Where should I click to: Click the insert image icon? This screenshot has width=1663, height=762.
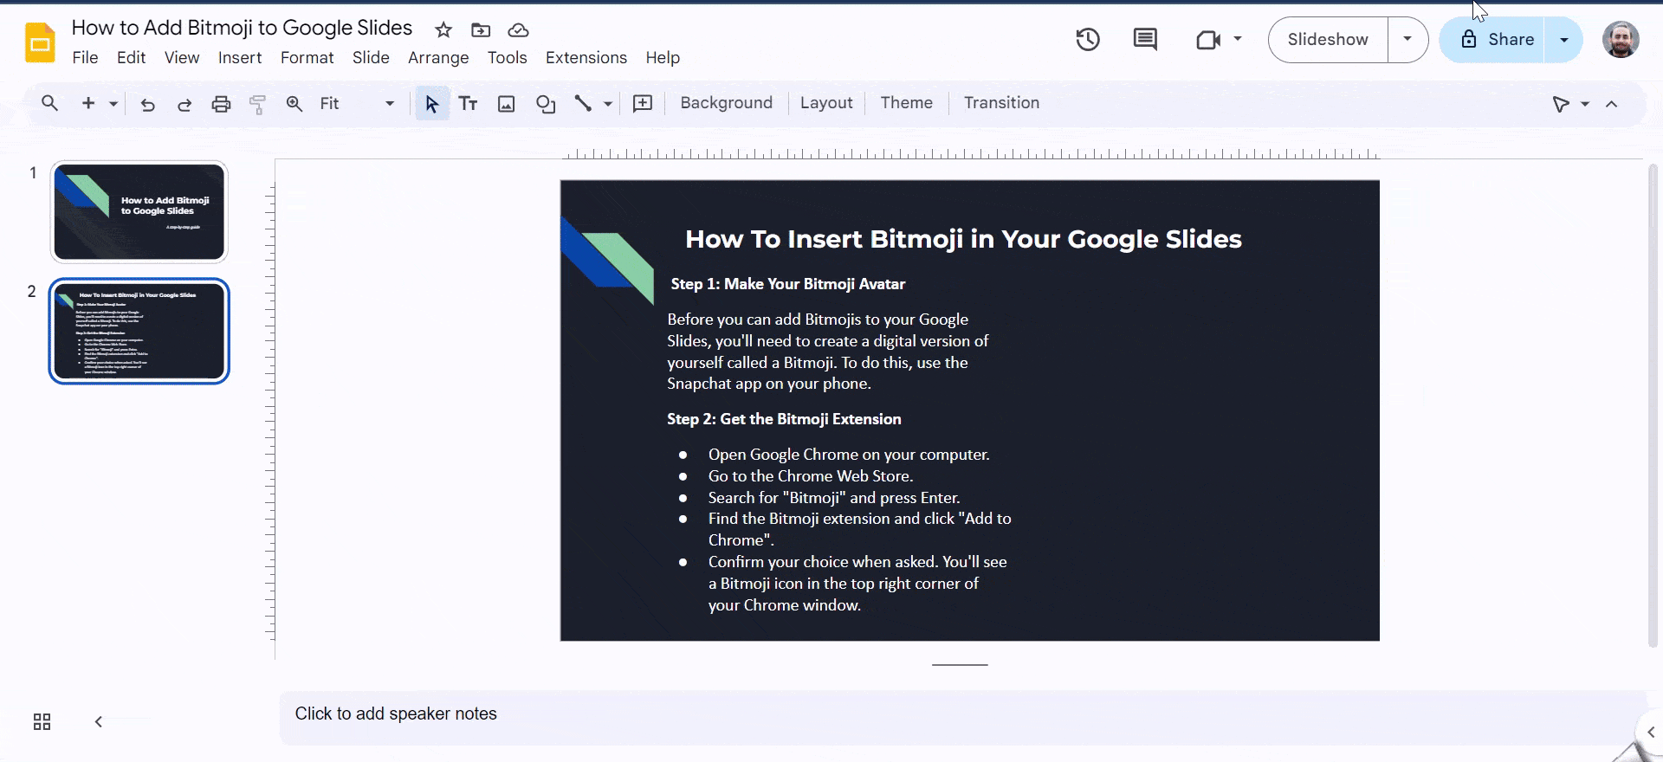pos(507,104)
